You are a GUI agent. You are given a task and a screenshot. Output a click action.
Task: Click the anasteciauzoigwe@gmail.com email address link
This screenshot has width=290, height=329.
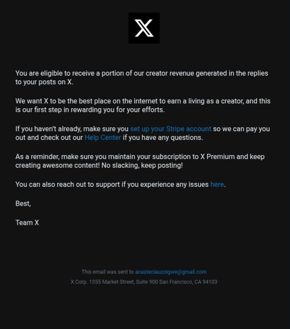(171, 272)
